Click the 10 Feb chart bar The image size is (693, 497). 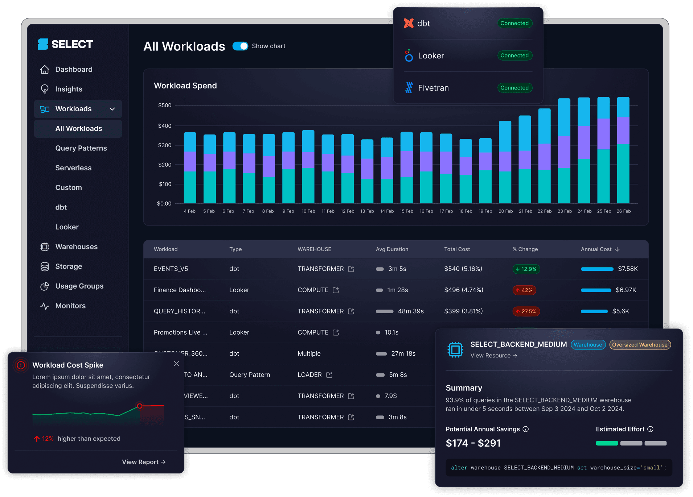[x=308, y=167]
